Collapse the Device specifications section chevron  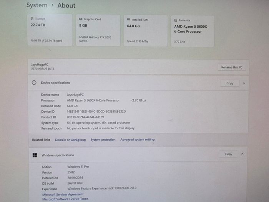pyautogui.click(x=244, y=83)
